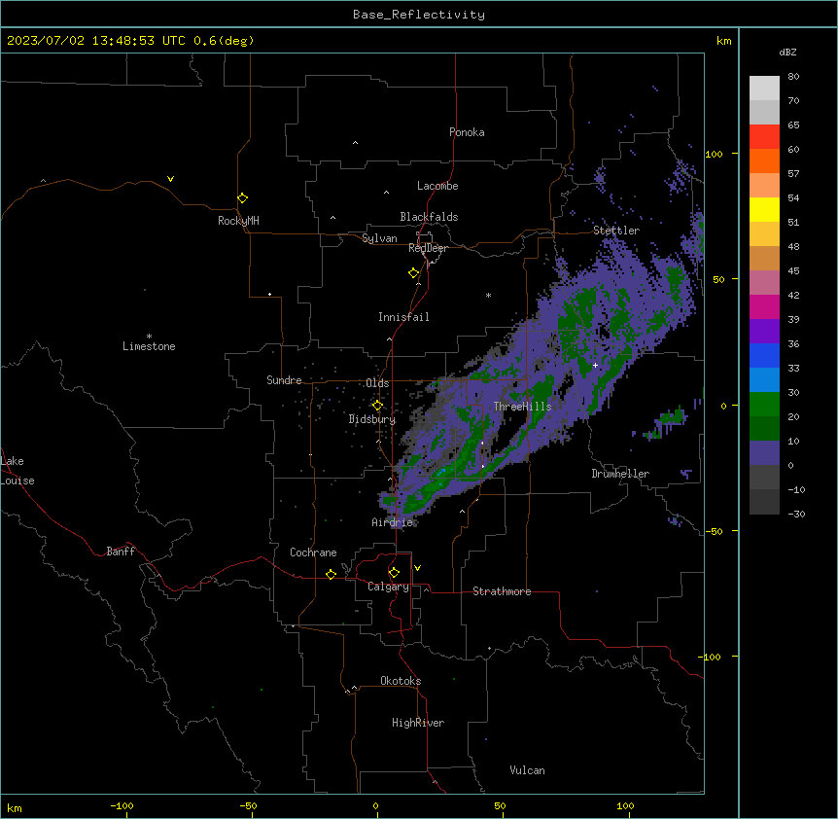Click the Didsbury label
This screenshot has width=838, height=819.
click(x=372, y=419)
